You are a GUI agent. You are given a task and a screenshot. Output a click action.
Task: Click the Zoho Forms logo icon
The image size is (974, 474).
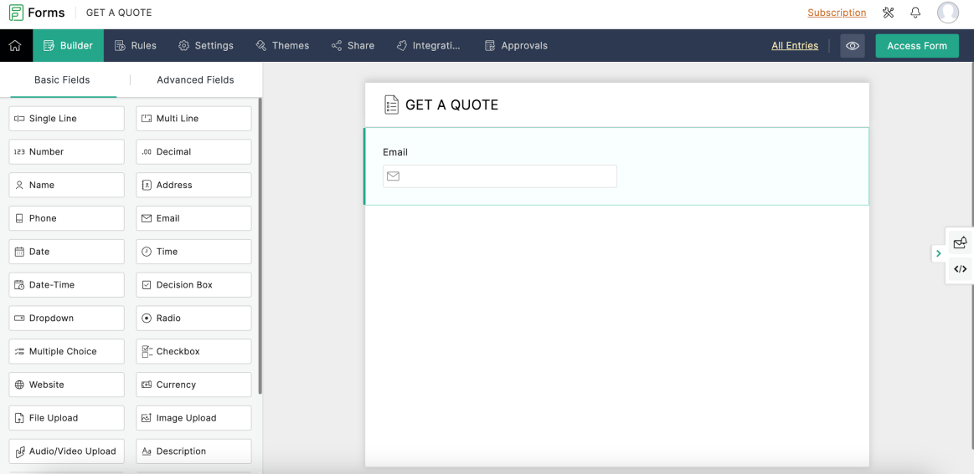[x=16, y=13]
